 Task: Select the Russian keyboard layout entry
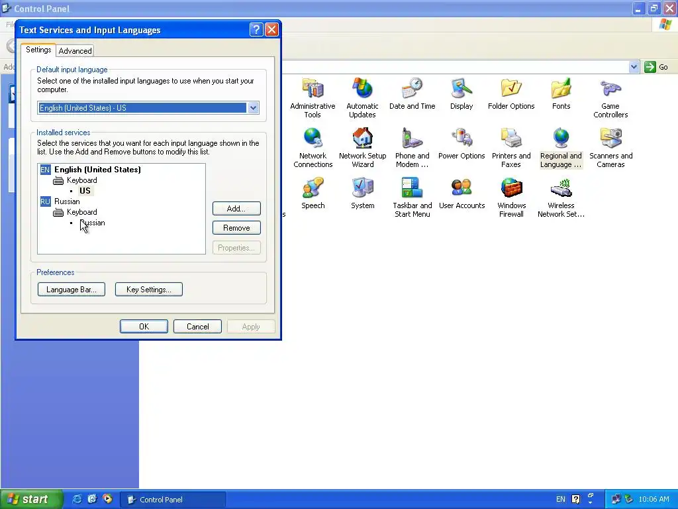tap(92, 223)
